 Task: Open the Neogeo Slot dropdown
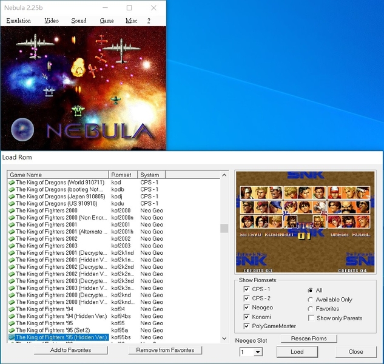click(x=257, y=352)
